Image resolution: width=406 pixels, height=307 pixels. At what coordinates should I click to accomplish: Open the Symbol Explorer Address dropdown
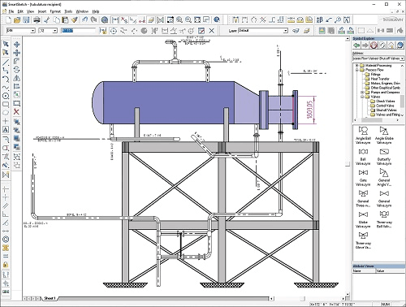click(x=402, y=58)
